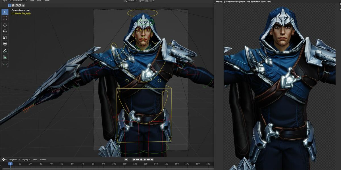Screen dimensions: 341x170
Task: Play the animation in reverse
Action: [x=141, y=160]
